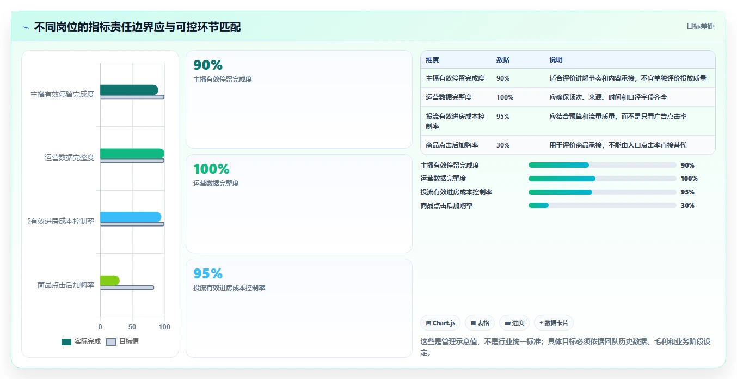Click description 应确保场次、来源、时间和口径字段齐全
This screenshot has width=737, height=379.
coord(608,97)
